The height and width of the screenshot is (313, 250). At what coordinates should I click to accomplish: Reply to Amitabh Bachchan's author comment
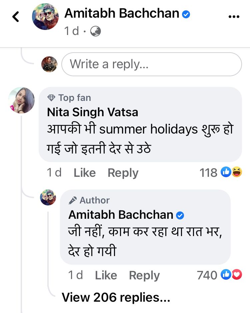(144, 275)
